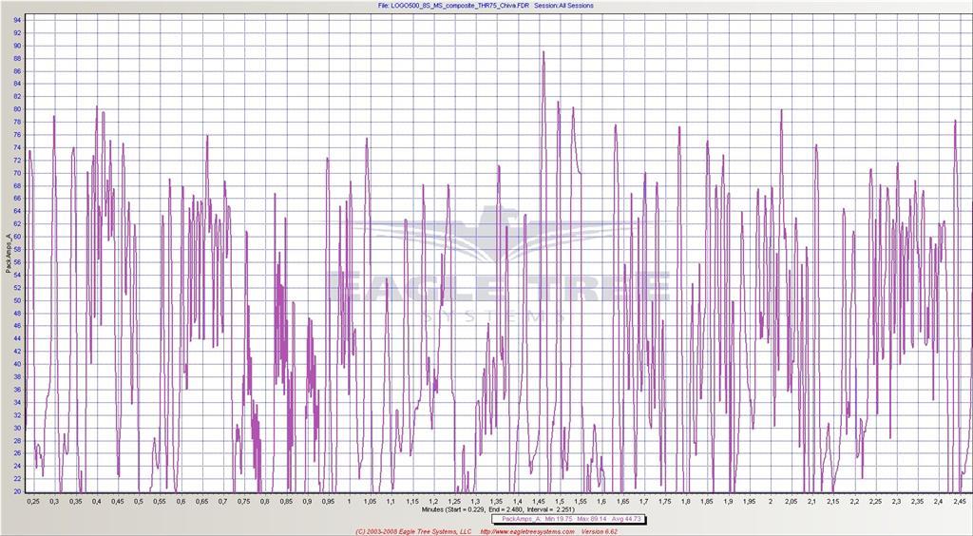This screenshot has height=536, width=973.
Task: Click the highest current peak near 1.45 minutes
Action: point(544,52)
